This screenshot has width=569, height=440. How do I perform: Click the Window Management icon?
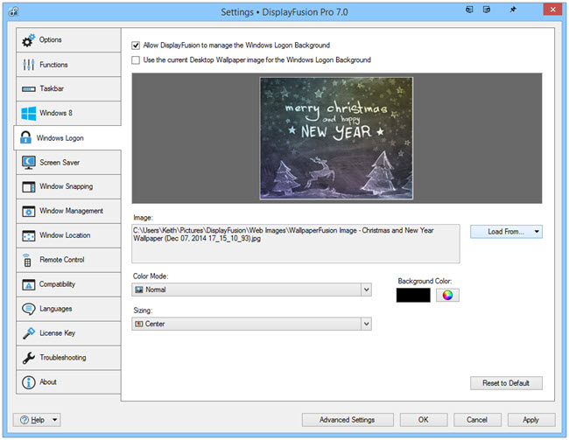[x=28, y=211]
